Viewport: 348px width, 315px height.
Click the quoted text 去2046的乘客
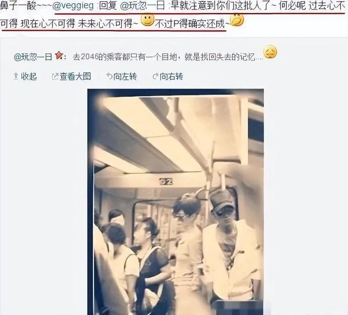93,57
